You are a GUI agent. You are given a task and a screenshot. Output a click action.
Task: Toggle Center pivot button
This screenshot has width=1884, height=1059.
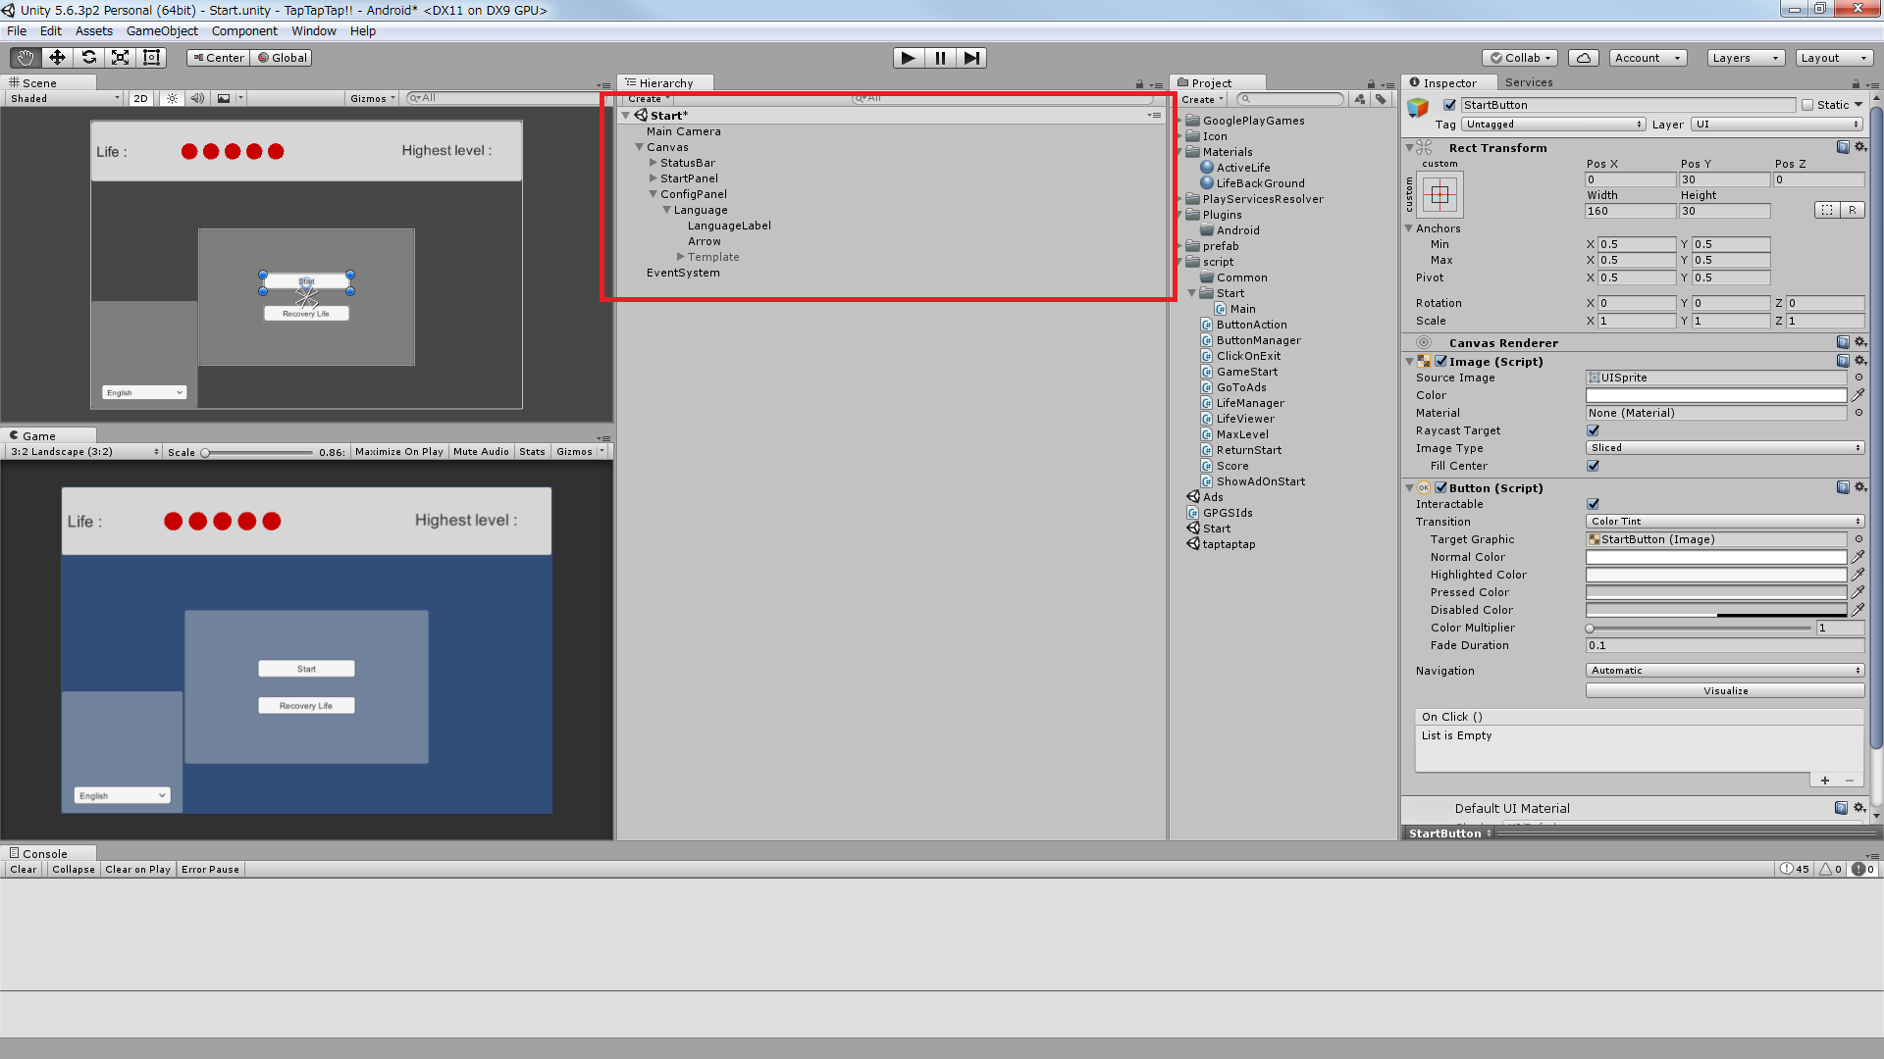coord(219,58)
